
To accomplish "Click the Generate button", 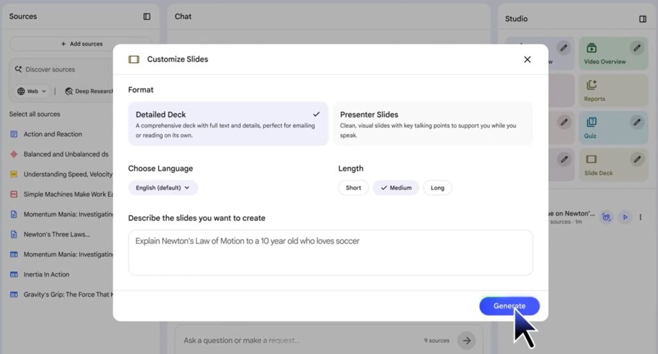I will 509,306.
